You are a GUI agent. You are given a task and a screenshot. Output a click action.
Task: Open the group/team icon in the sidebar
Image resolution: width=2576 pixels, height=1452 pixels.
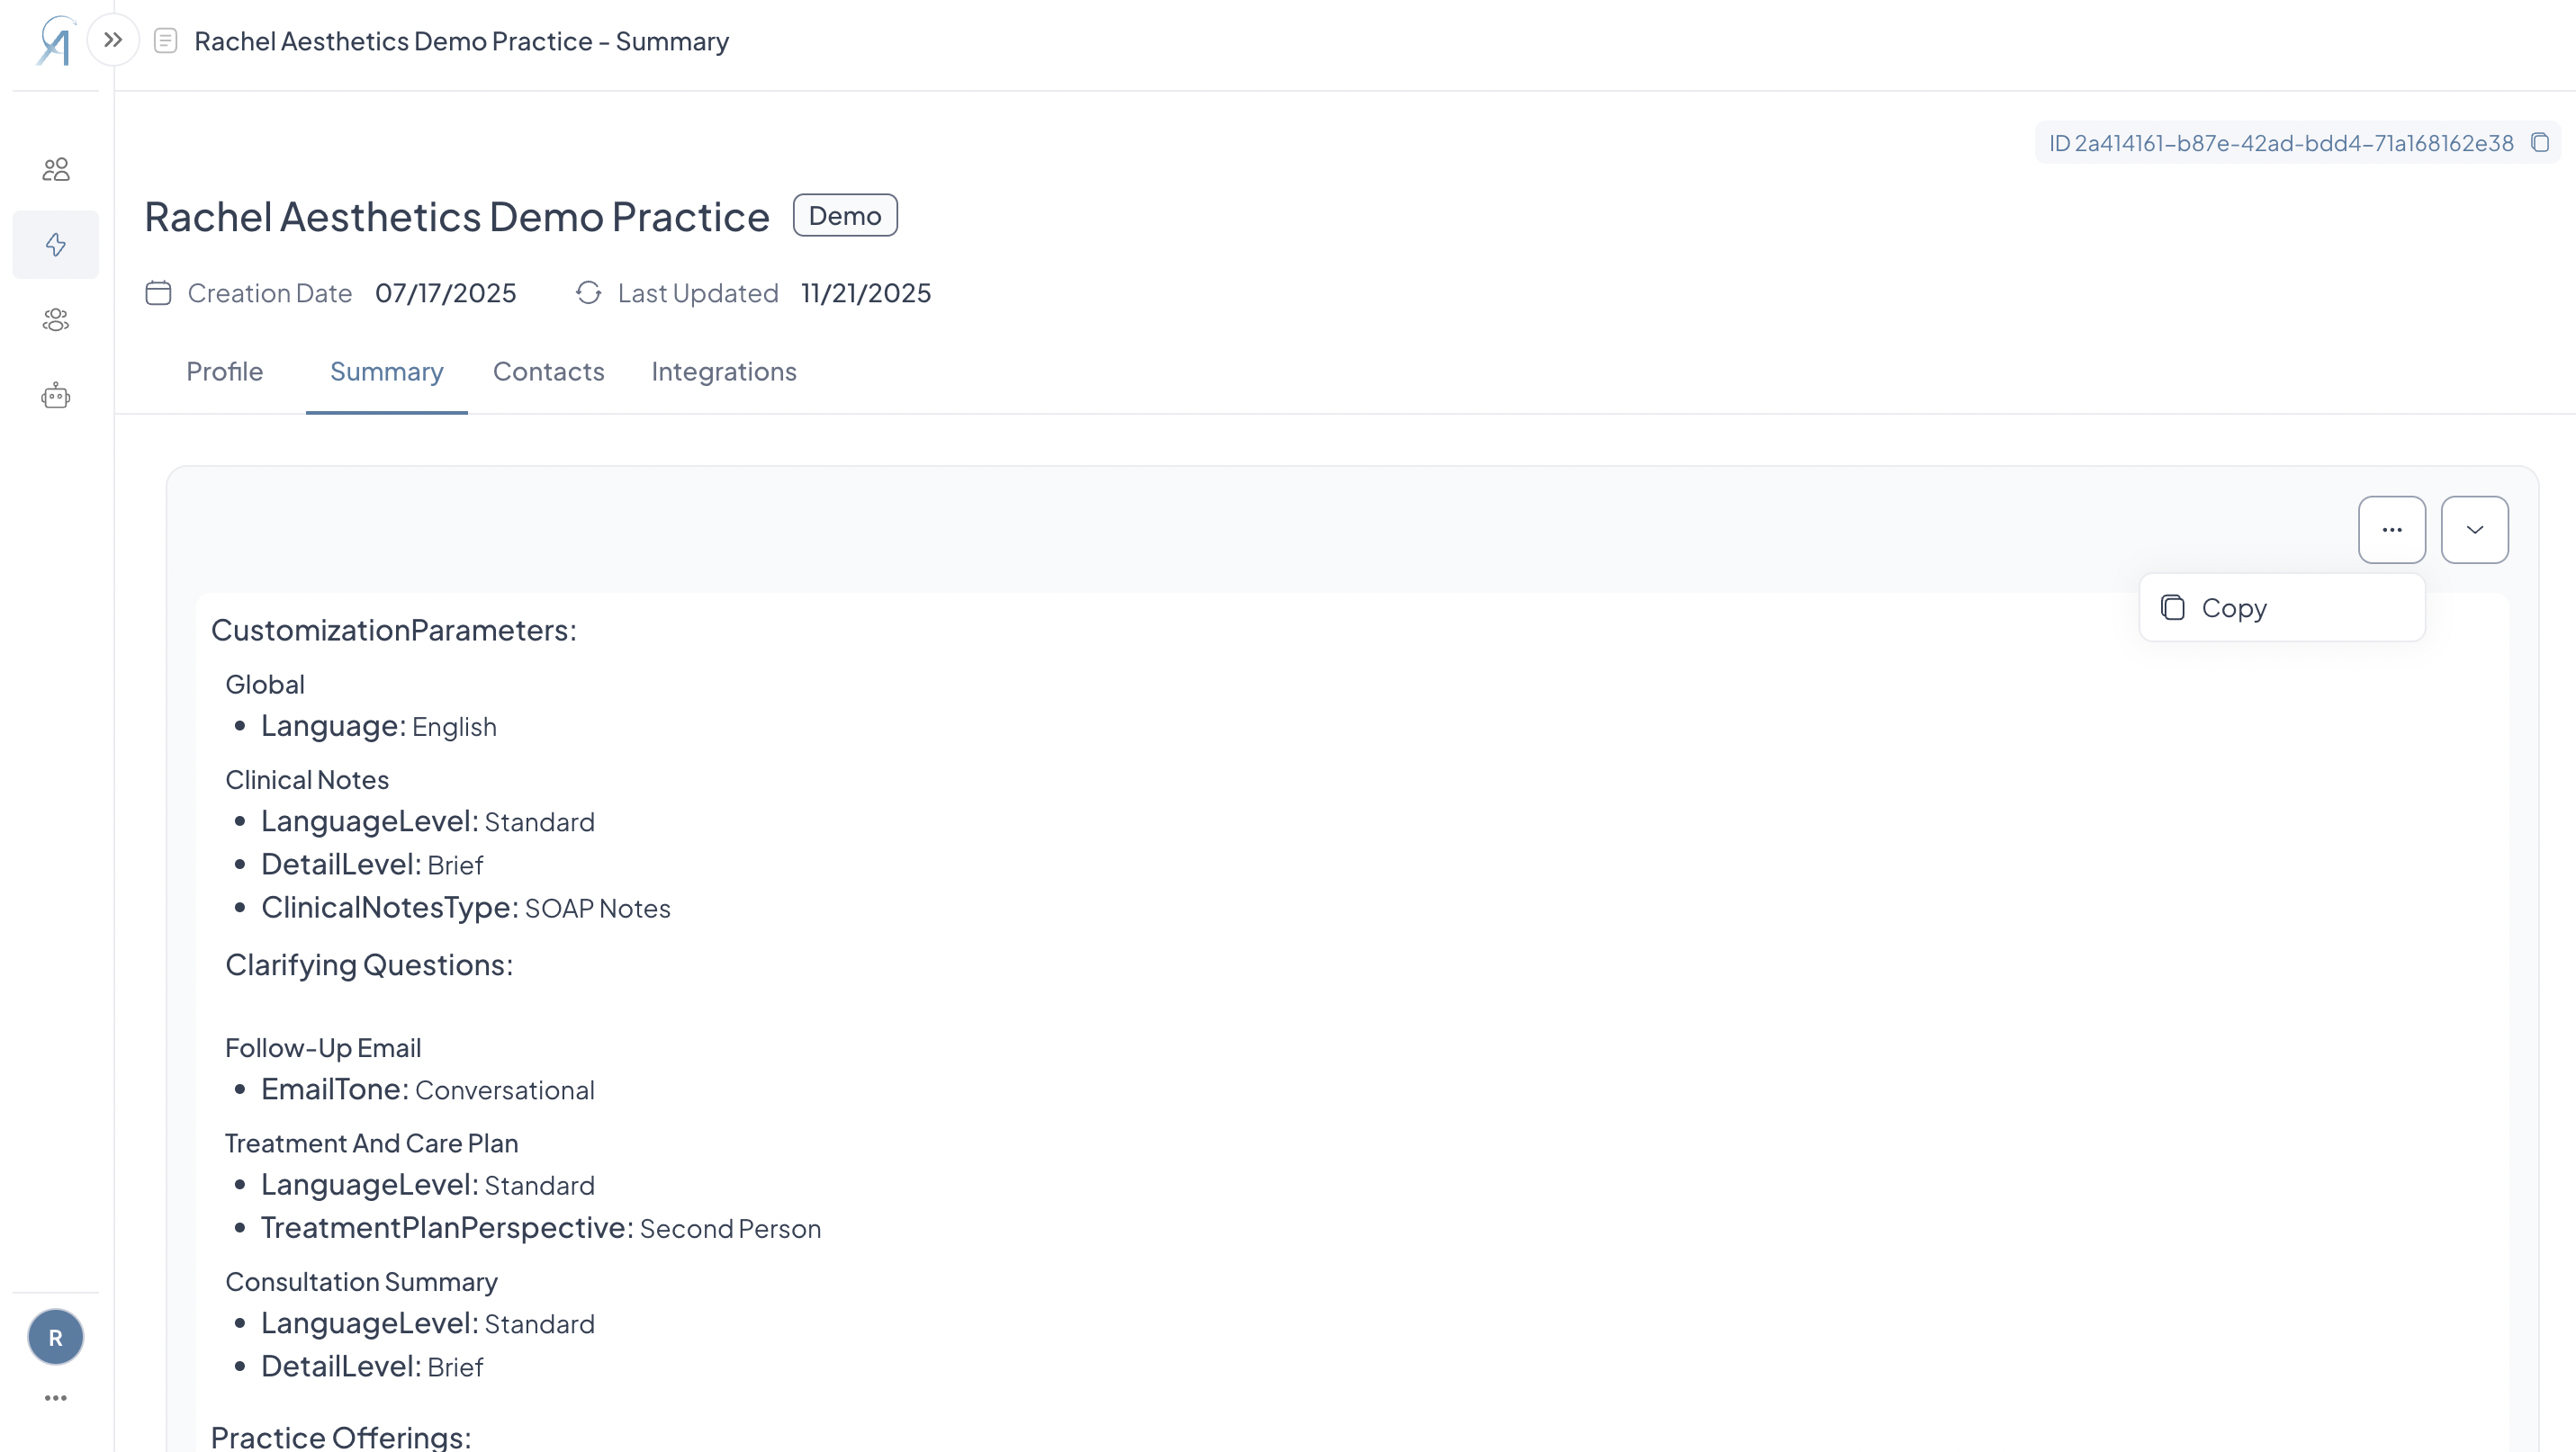56,319
